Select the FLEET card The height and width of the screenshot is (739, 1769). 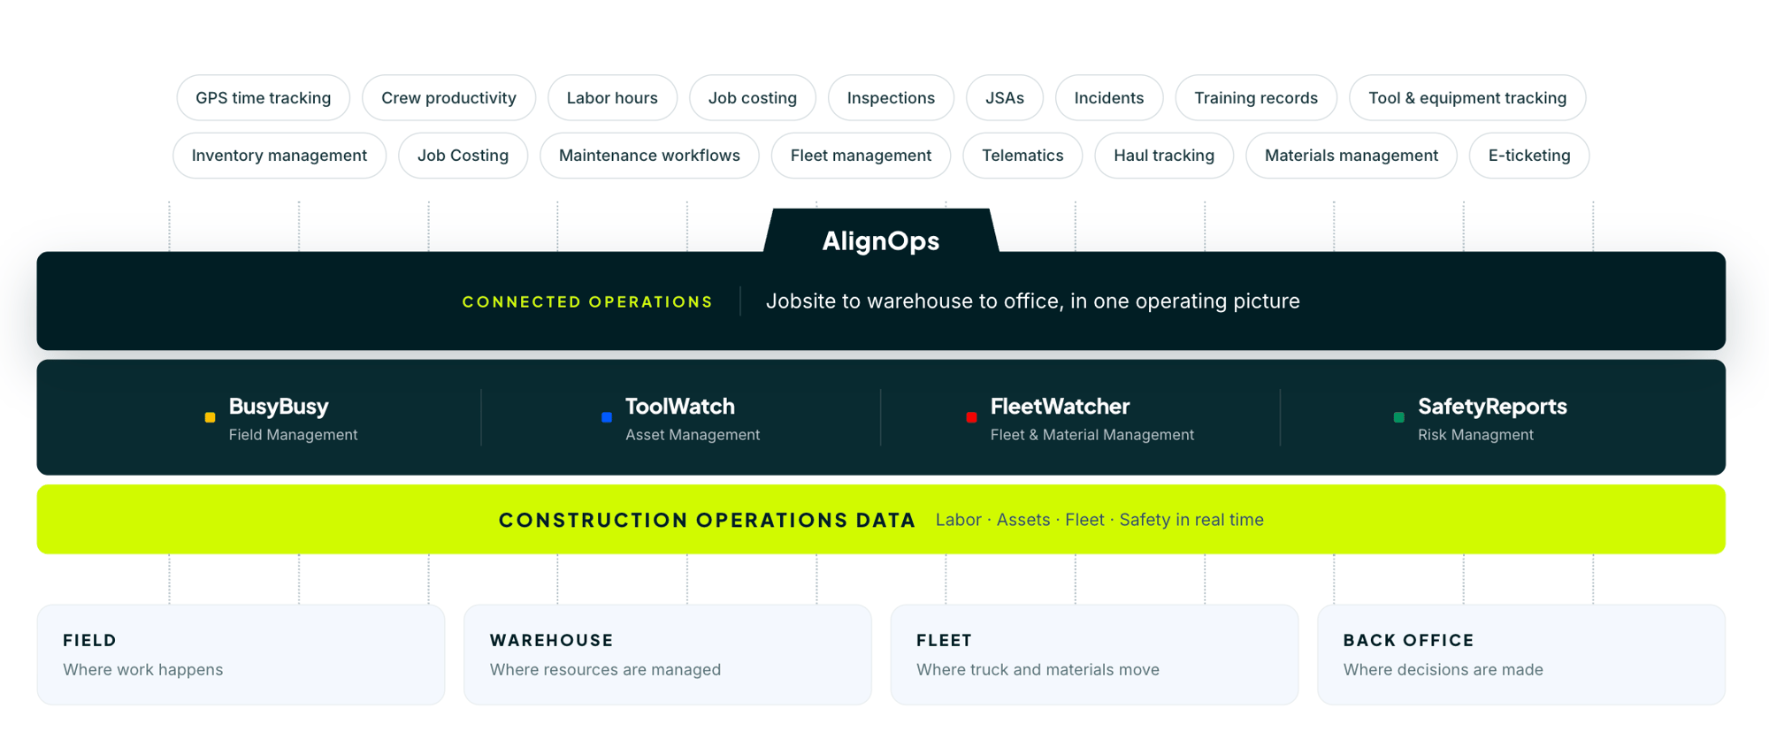[1094, 655]
